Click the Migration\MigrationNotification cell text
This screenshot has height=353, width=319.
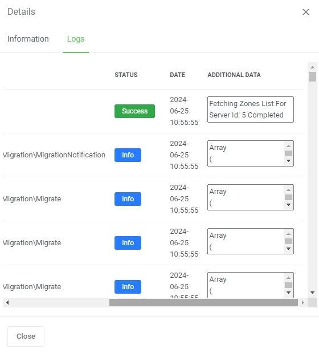coord(54,155)
